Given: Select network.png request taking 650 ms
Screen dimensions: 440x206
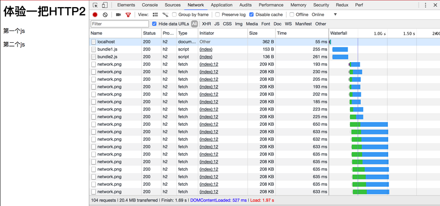Looking at the screenshot, I should (265, 124).
